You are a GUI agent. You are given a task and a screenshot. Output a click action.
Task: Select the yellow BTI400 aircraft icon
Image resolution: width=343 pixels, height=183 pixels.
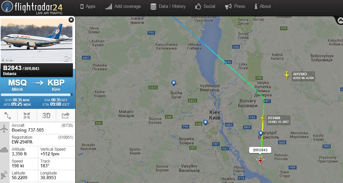point(262,118)
